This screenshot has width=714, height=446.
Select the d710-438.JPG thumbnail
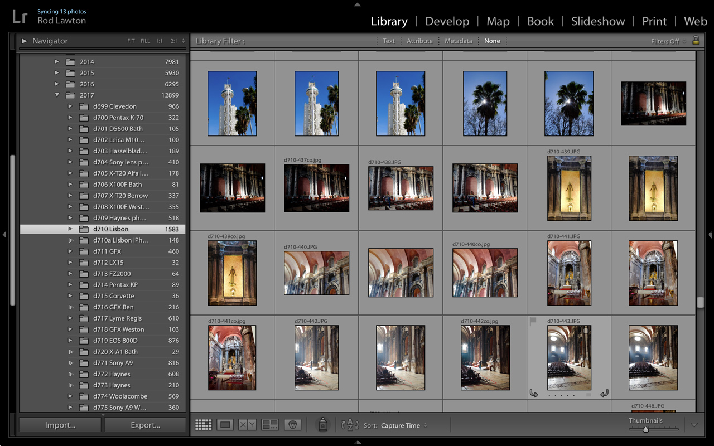401,188
